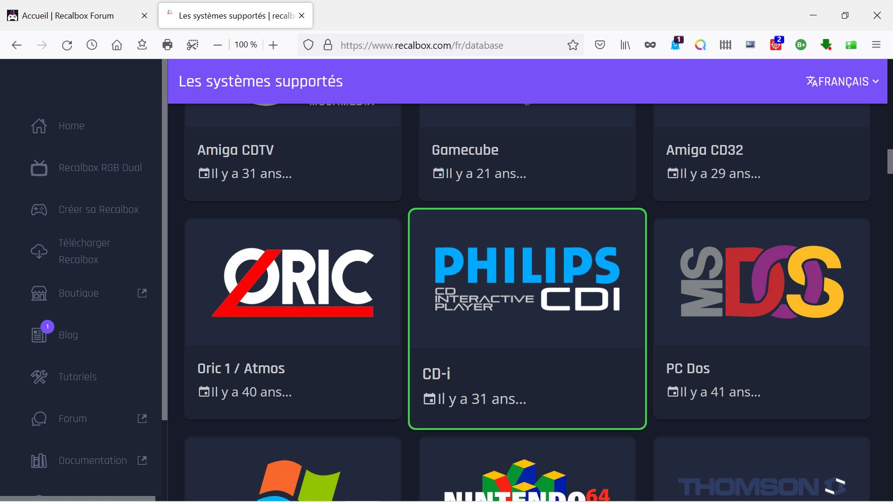This screenshot has height=502, width=893.
Task: Open the Library bookshelf icon
Action: (625, 45)
